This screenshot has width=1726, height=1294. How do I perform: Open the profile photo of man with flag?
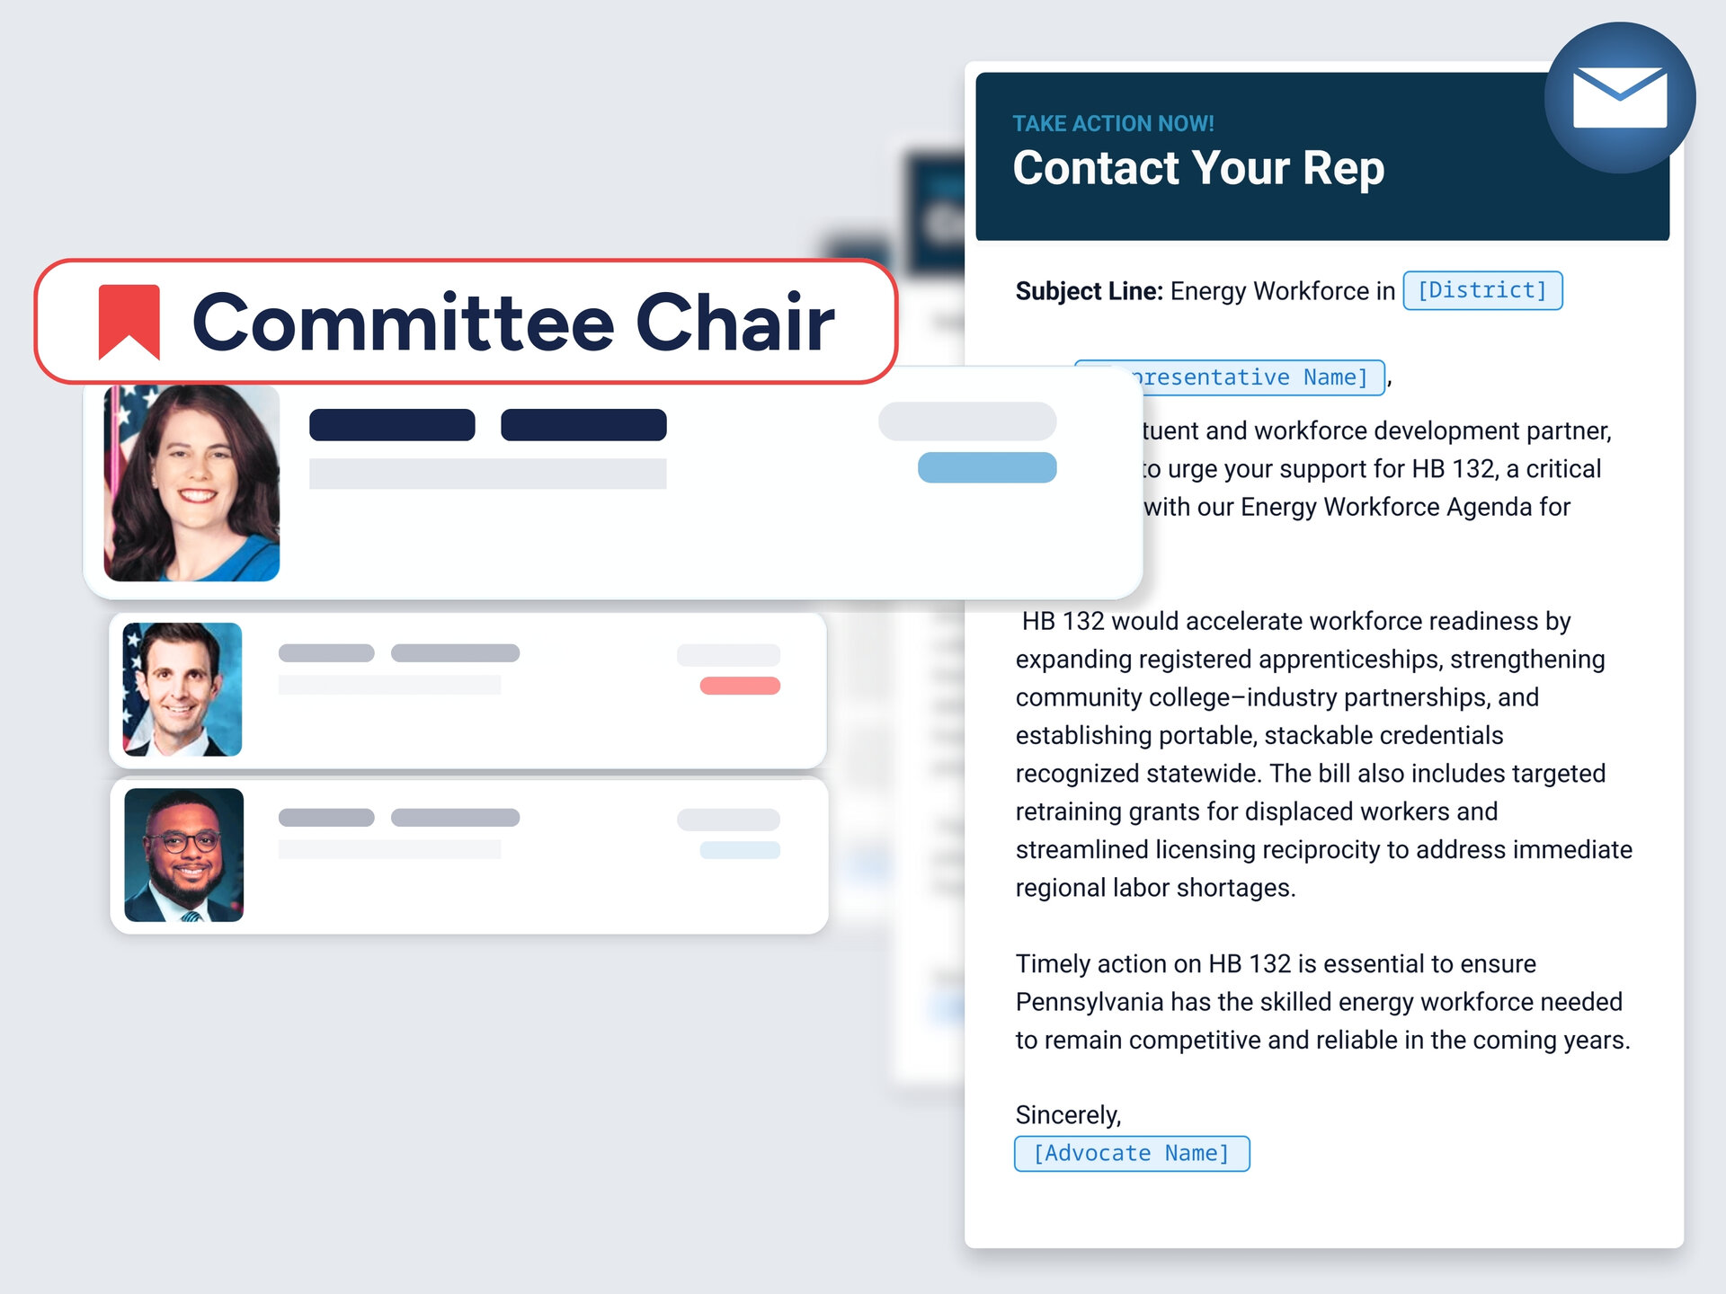tap(182, 689)
